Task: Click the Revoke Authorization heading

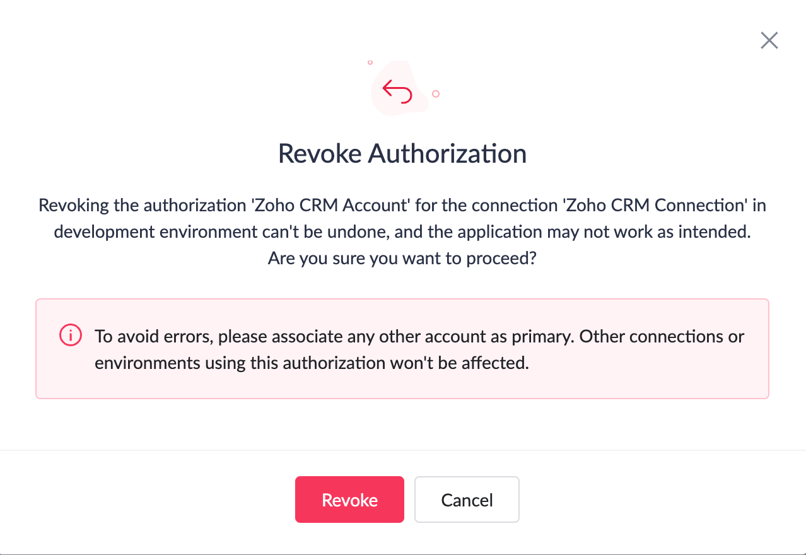Action: tap(402, 154)
